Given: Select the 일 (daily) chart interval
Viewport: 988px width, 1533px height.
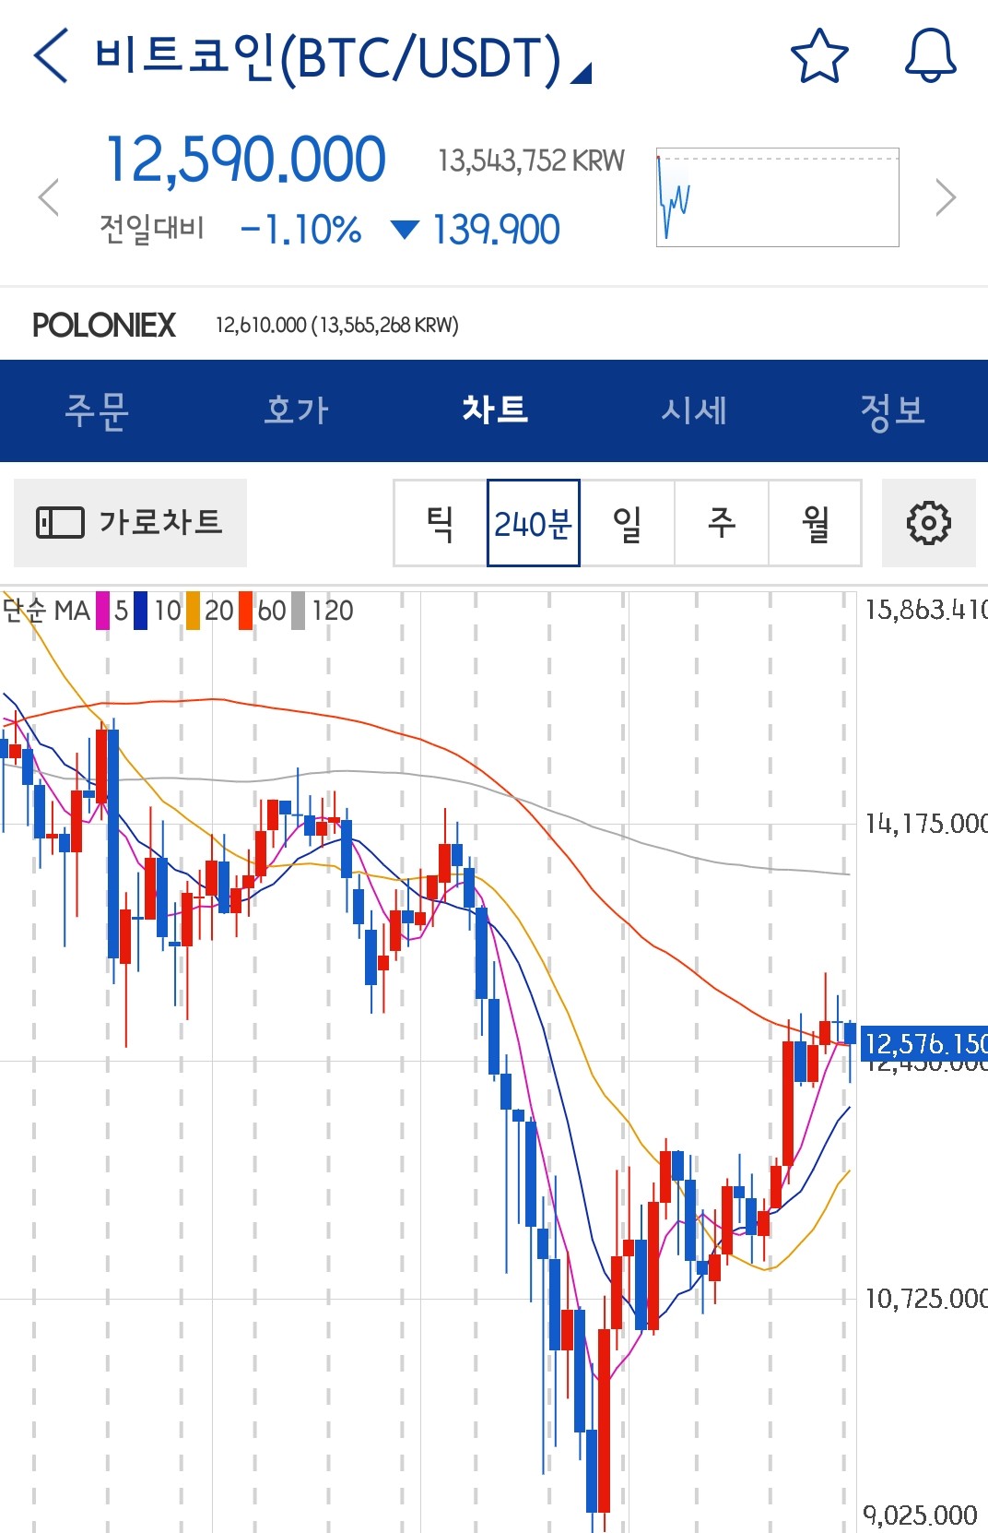Looking at the screenshot, I should pos(628,523).
